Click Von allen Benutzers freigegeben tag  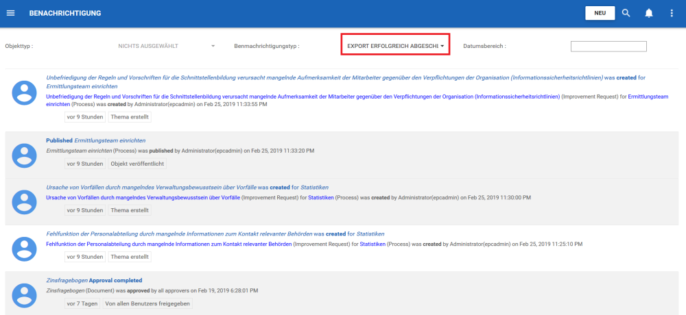147,303
